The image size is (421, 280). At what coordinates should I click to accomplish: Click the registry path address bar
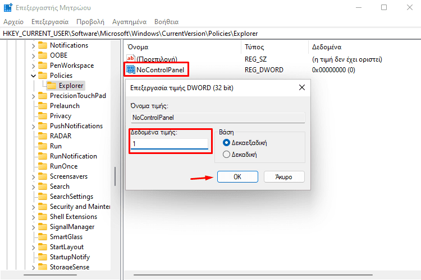210,34
